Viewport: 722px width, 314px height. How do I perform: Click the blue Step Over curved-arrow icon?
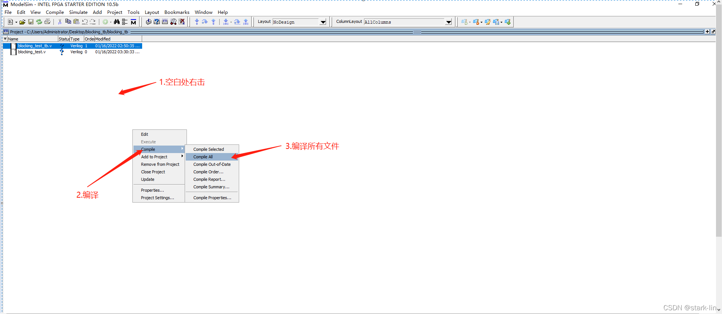[205, 22]
